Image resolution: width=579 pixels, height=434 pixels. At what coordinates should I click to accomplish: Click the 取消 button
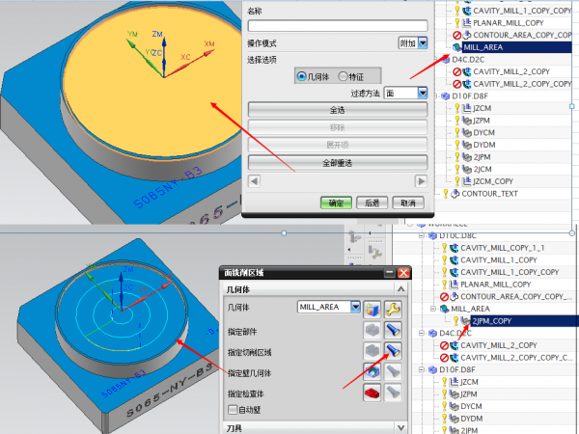point(408,203)
